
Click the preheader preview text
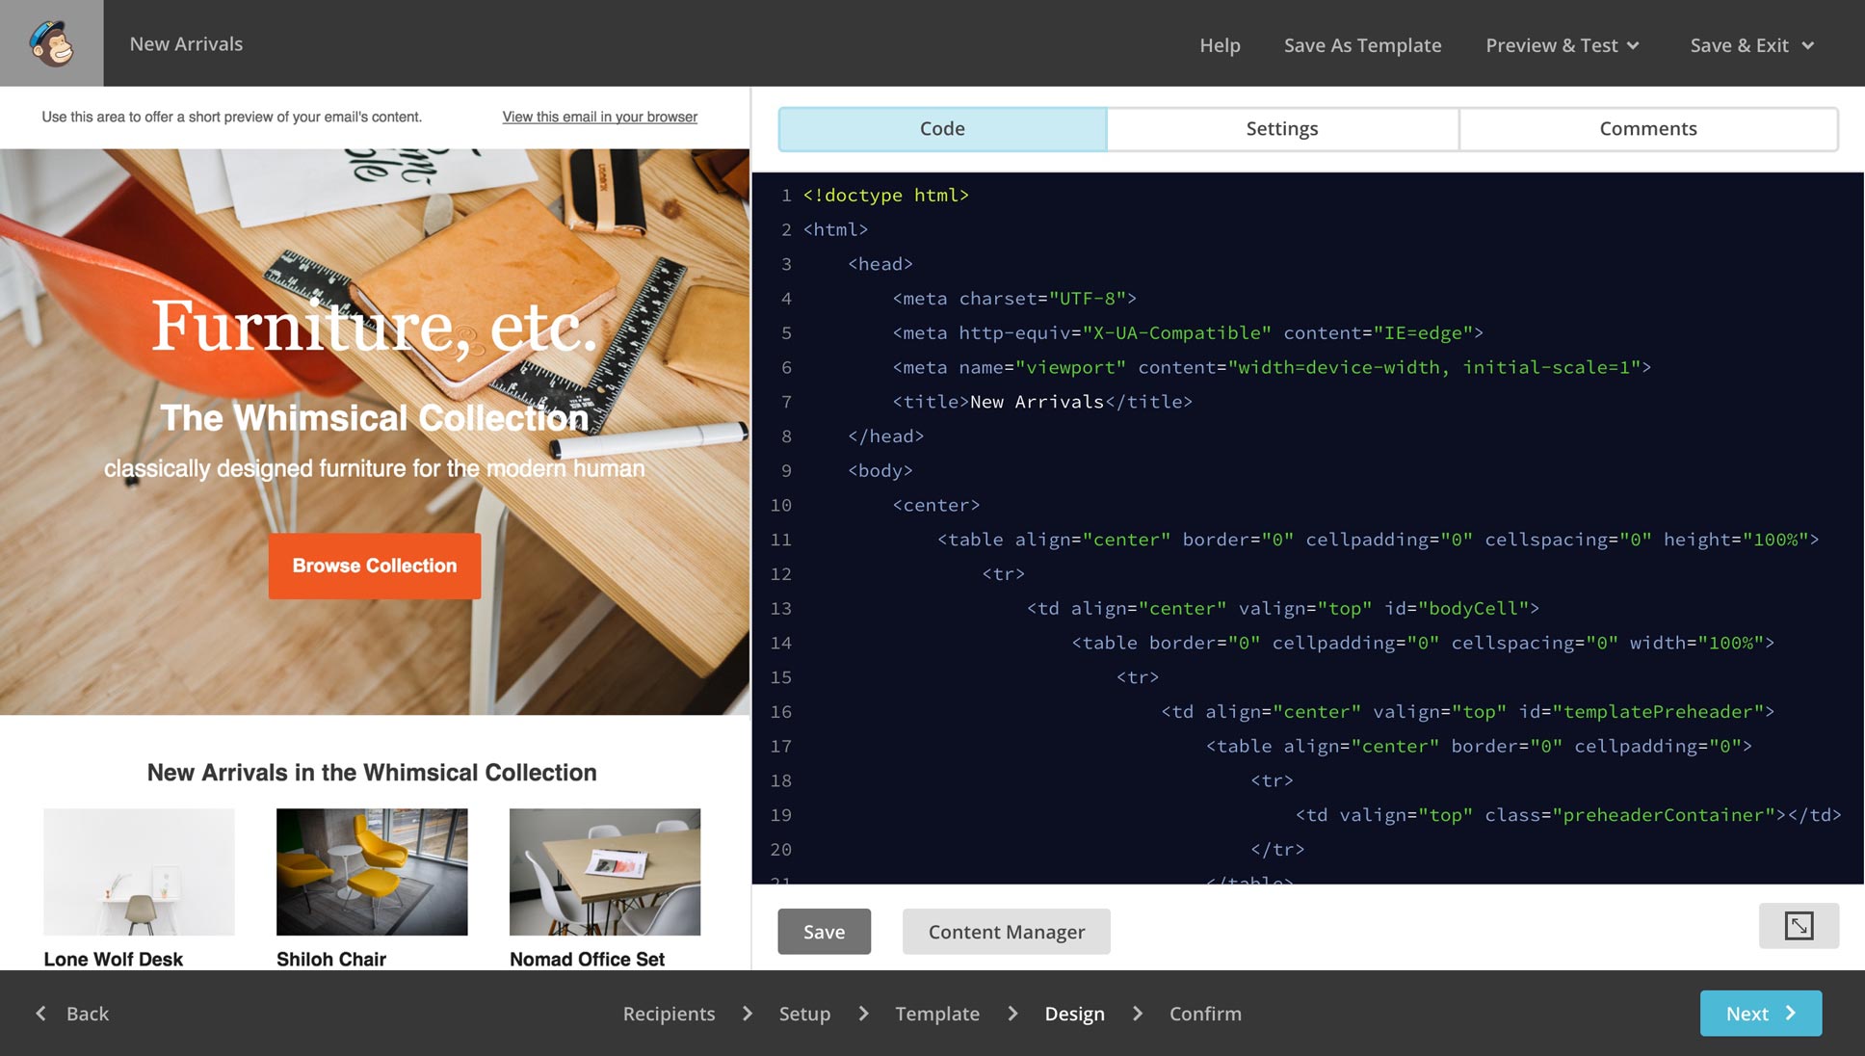[x=231, y=117]
